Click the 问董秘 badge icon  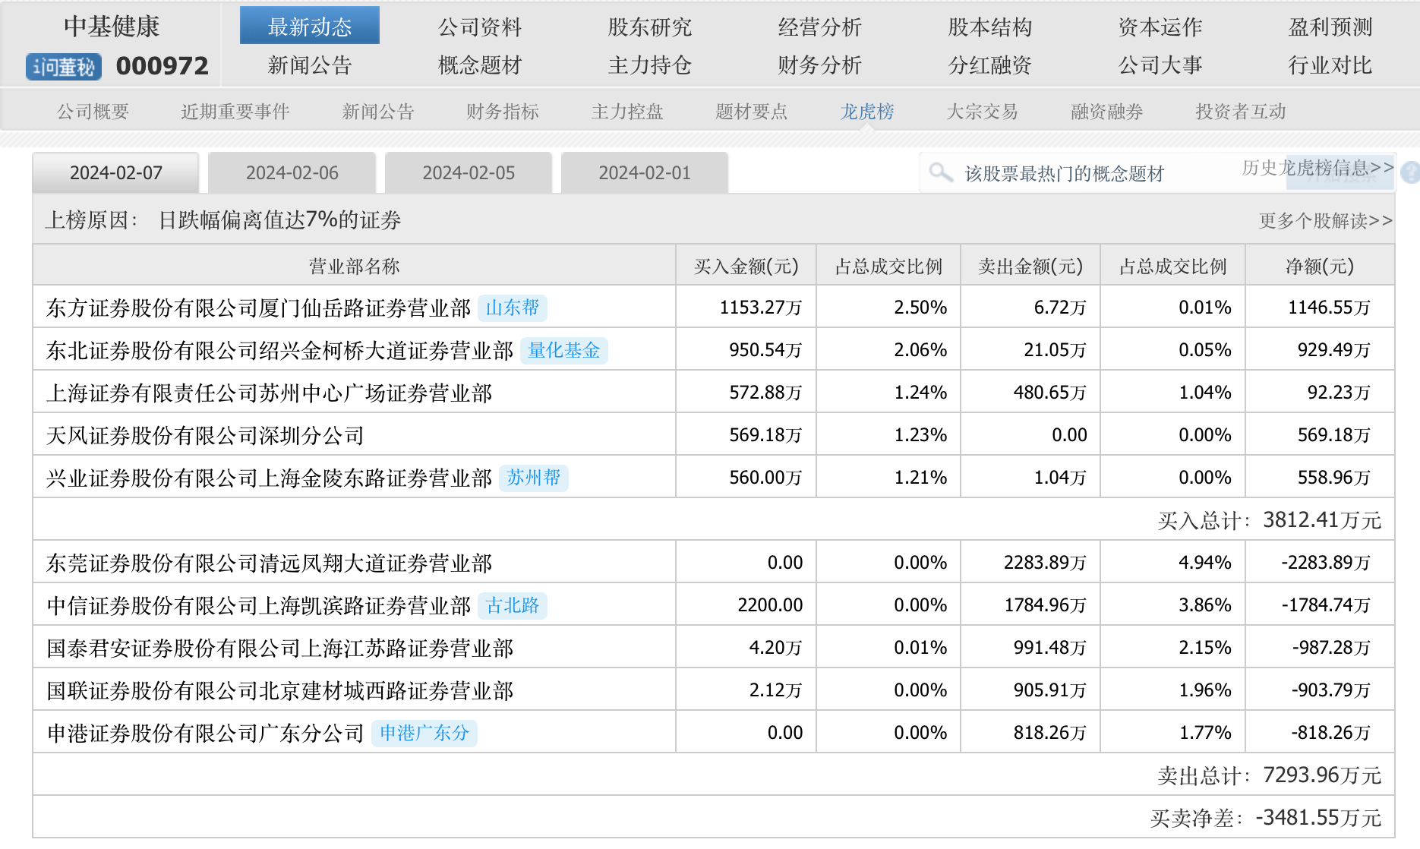click(x=64, y=67)
